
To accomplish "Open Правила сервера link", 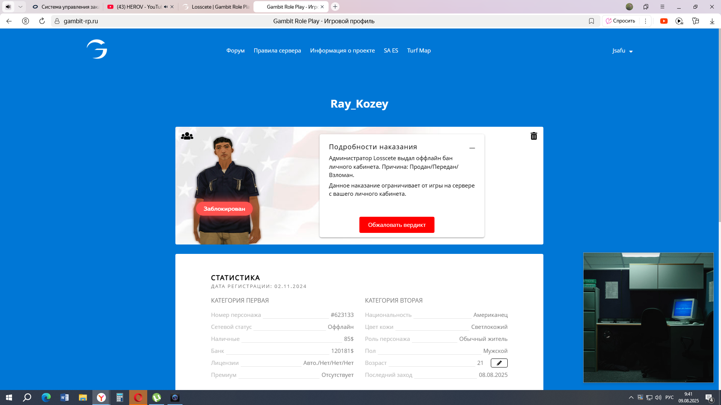I will point(277,51).
